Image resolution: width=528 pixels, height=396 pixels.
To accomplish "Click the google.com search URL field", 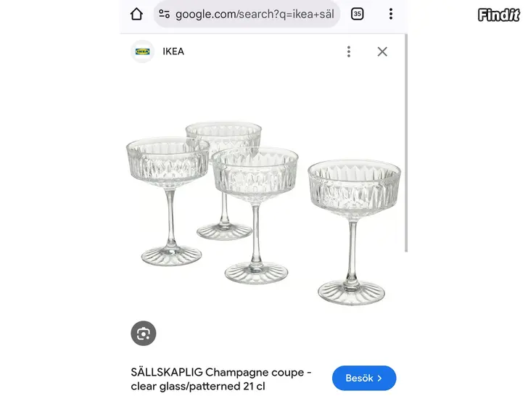I will point(247,15).
